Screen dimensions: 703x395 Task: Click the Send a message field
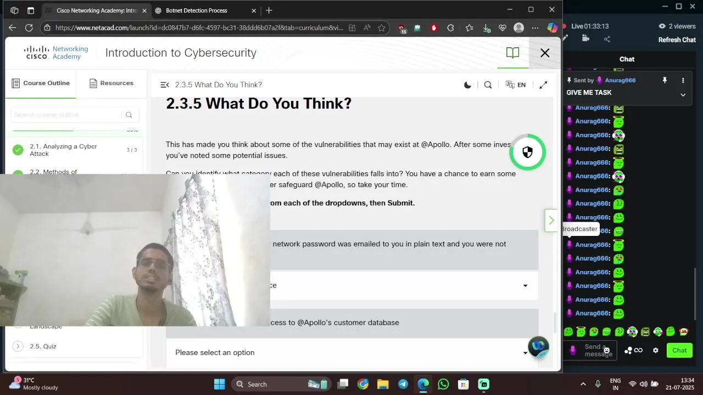590,350
